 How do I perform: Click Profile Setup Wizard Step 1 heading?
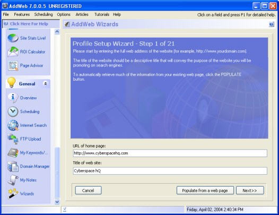point(124,44)
